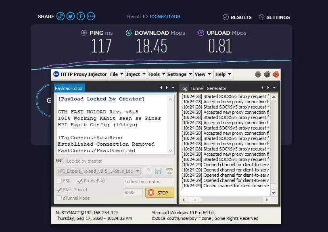Expand Payload Editor panel tab list dropdown
Image resolution: width=328 pixels, height=232 pixels.
tap(173, 88)
